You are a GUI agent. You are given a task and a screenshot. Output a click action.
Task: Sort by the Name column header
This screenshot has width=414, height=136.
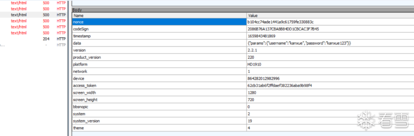[159, 15]
